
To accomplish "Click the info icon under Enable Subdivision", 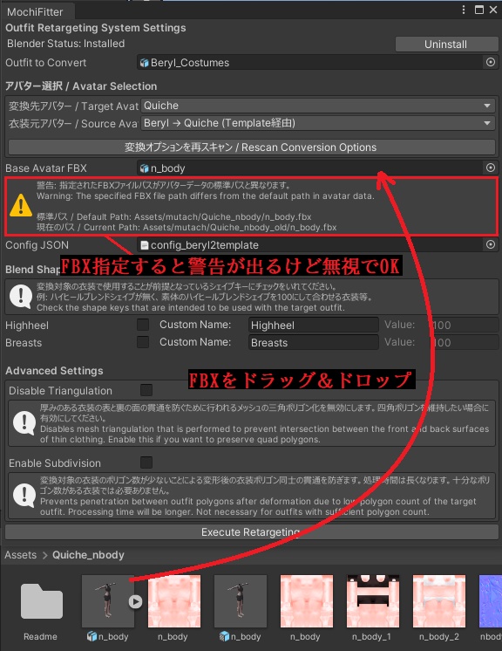I will click(24, 496).
